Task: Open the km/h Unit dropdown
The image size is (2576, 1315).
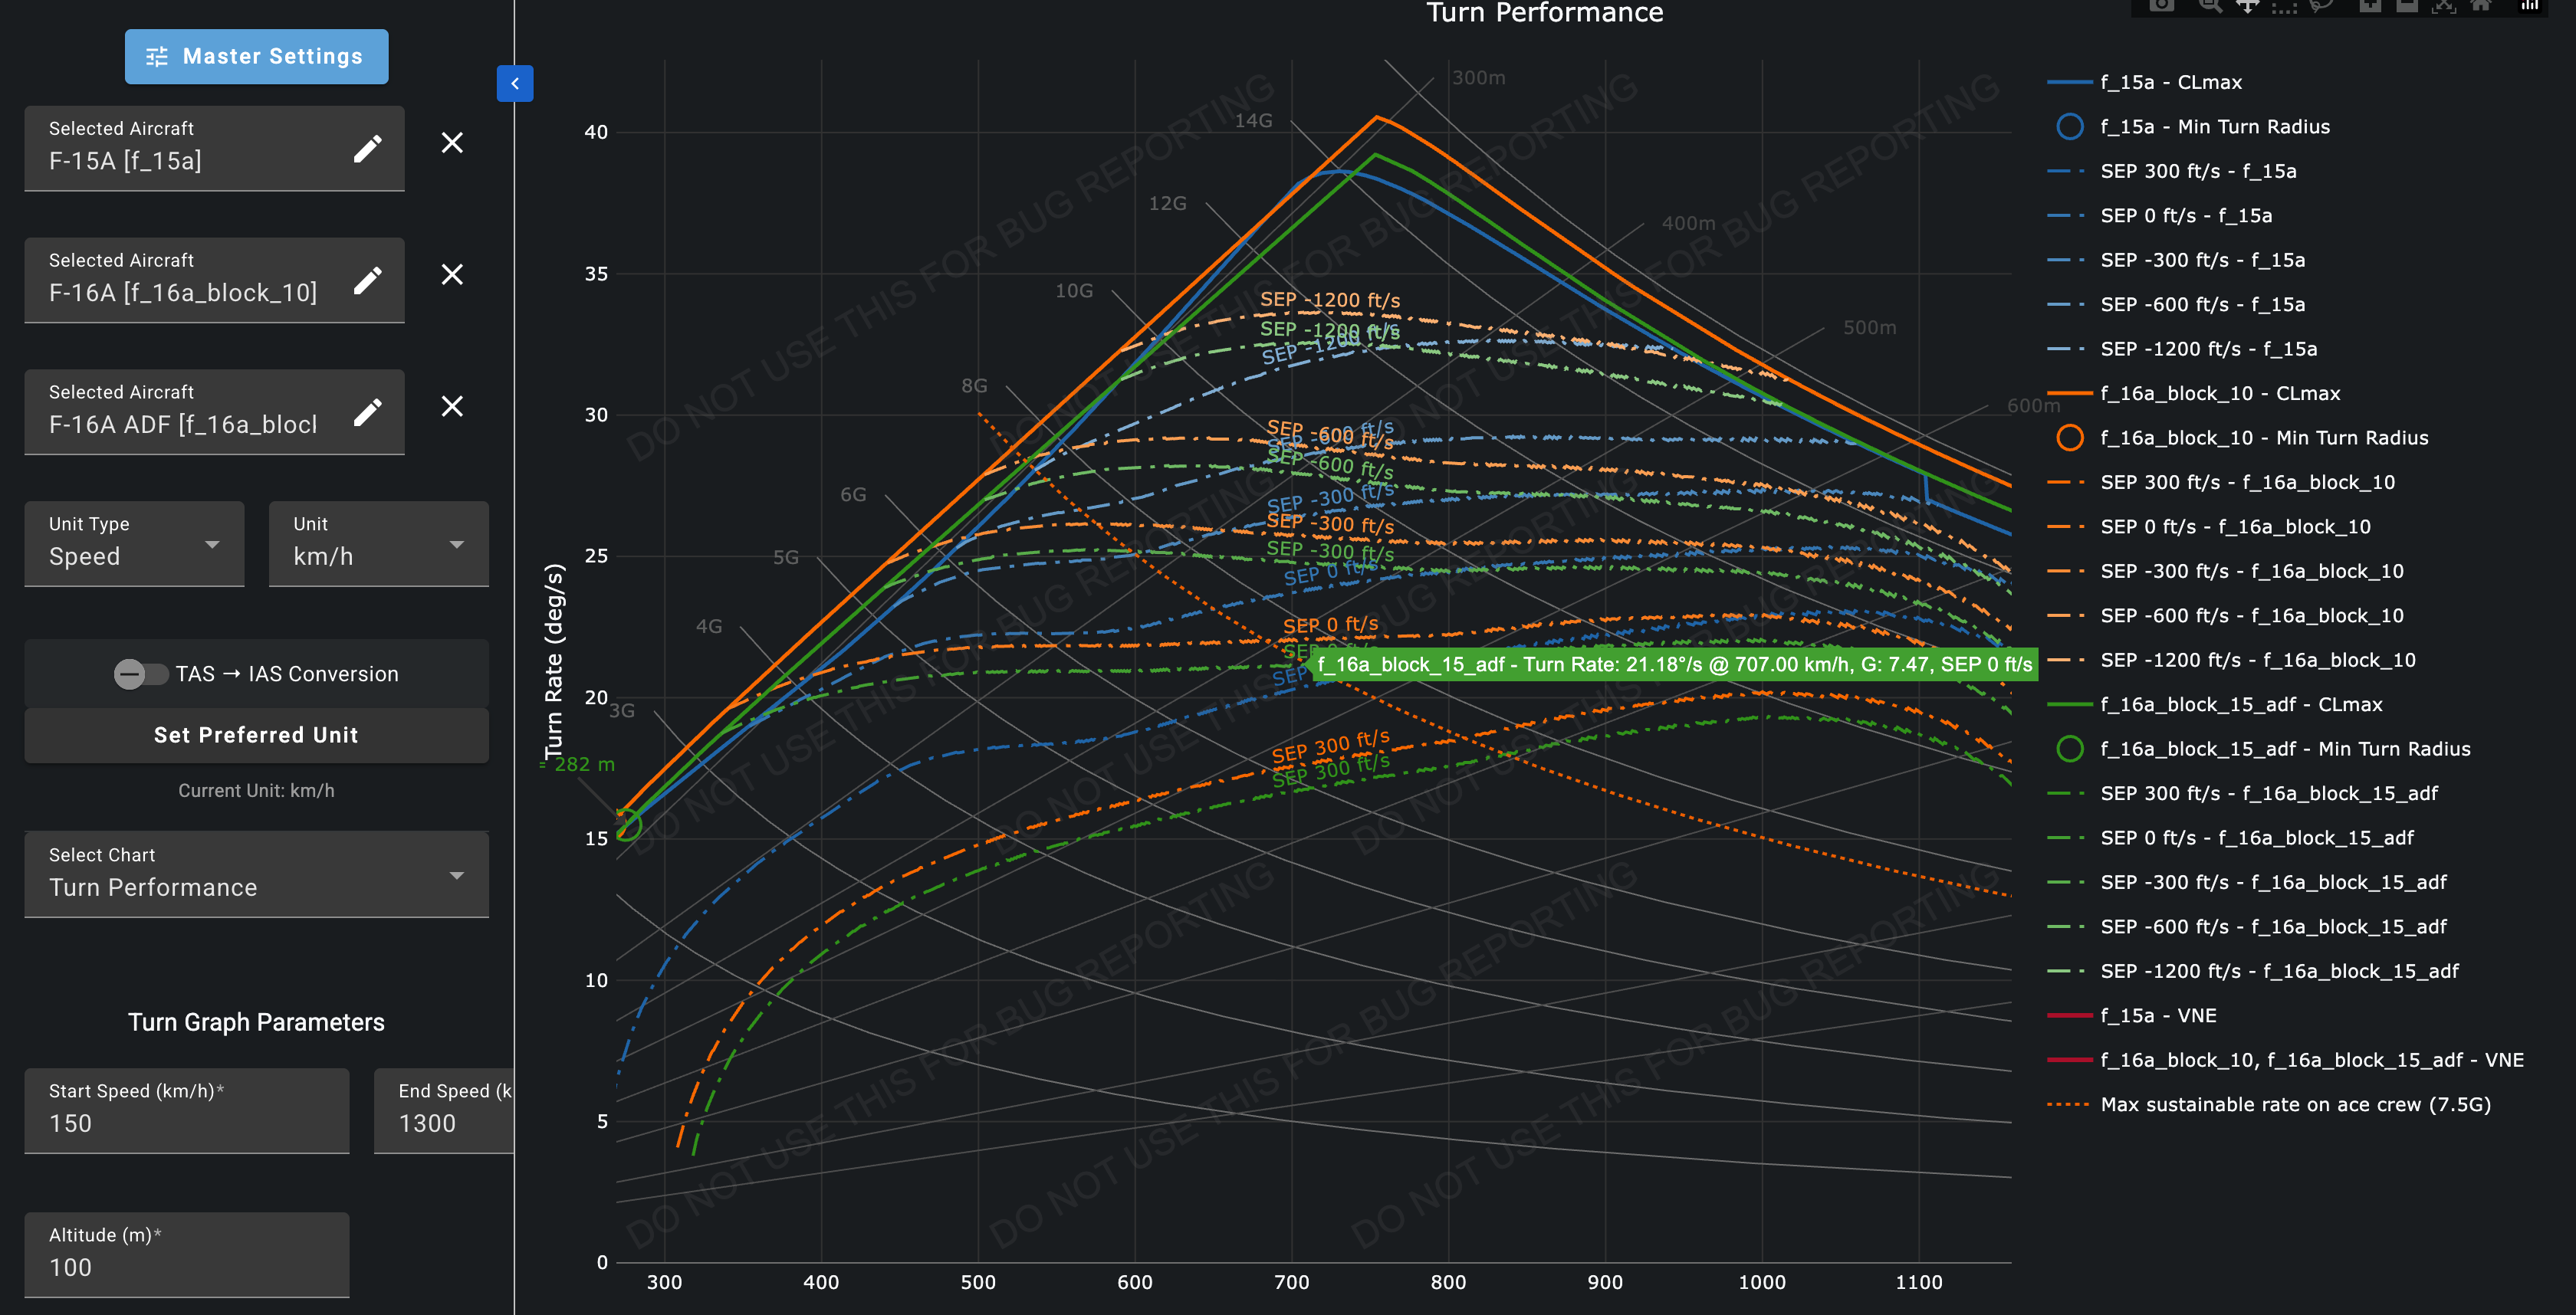Action: [378, 545]
